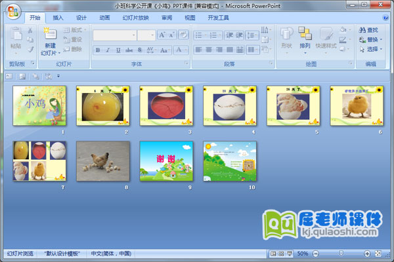Image resolution: width=394 pixels, height=262 pixels.
Task: Switch to the Slide Show (幻灯片放映) tab
Action: (136, 18)
